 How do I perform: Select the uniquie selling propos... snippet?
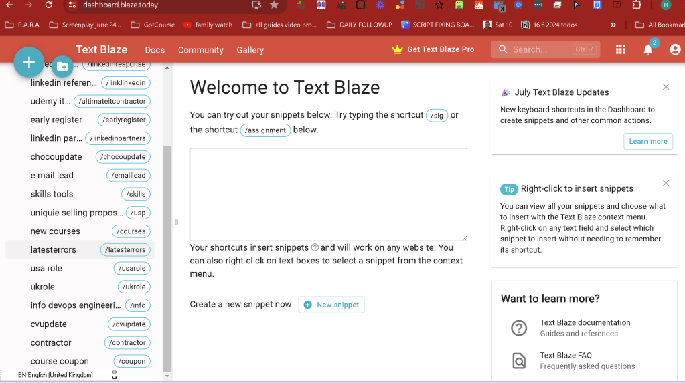pyautogui.click(x=80, y=213)
